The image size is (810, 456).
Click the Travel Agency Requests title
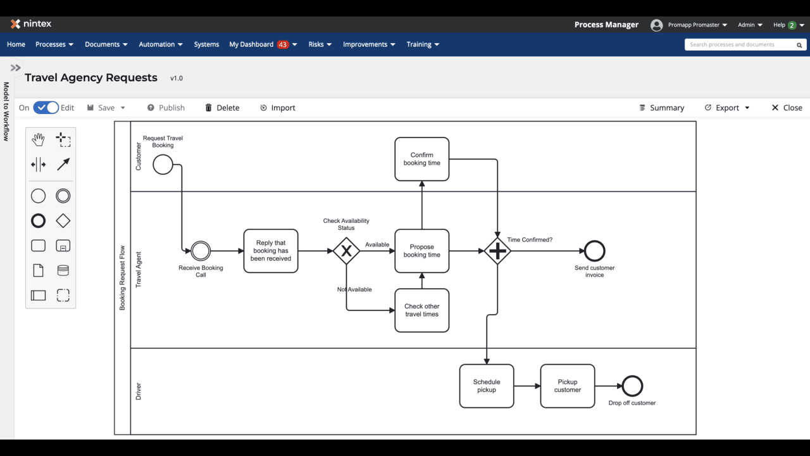point(91,78)
